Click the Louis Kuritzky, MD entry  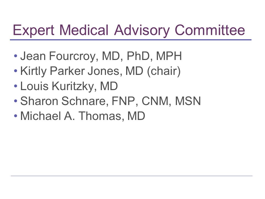point(69,86)
